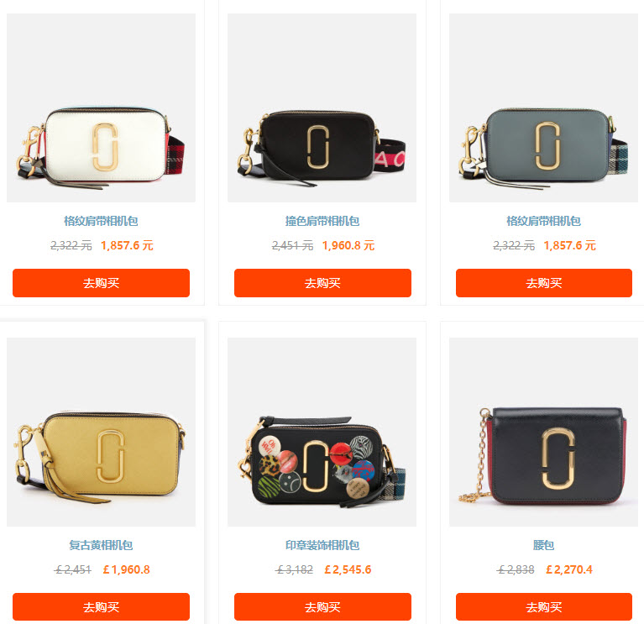
Task: Click the 1,960.8 元 sale price
Action: click(348, 246)
